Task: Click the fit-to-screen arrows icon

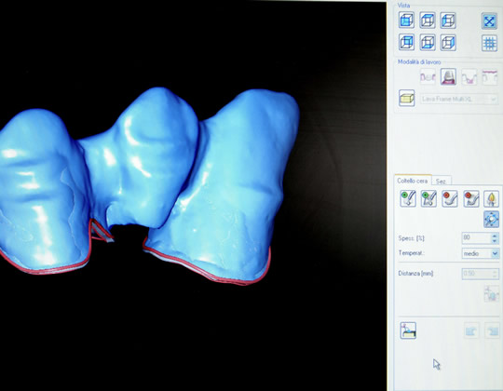Action: click(x=489, y=20)
